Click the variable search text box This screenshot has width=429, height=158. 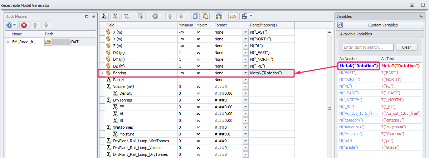[x=368, y=47]
